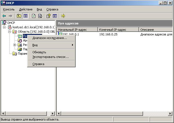This screenshot has height=123, width=174.
Task: Click the DHCP root node icon
Action: tap(4, 23)
